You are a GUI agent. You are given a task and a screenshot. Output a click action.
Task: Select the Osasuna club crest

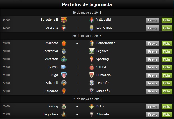(64, 28)
